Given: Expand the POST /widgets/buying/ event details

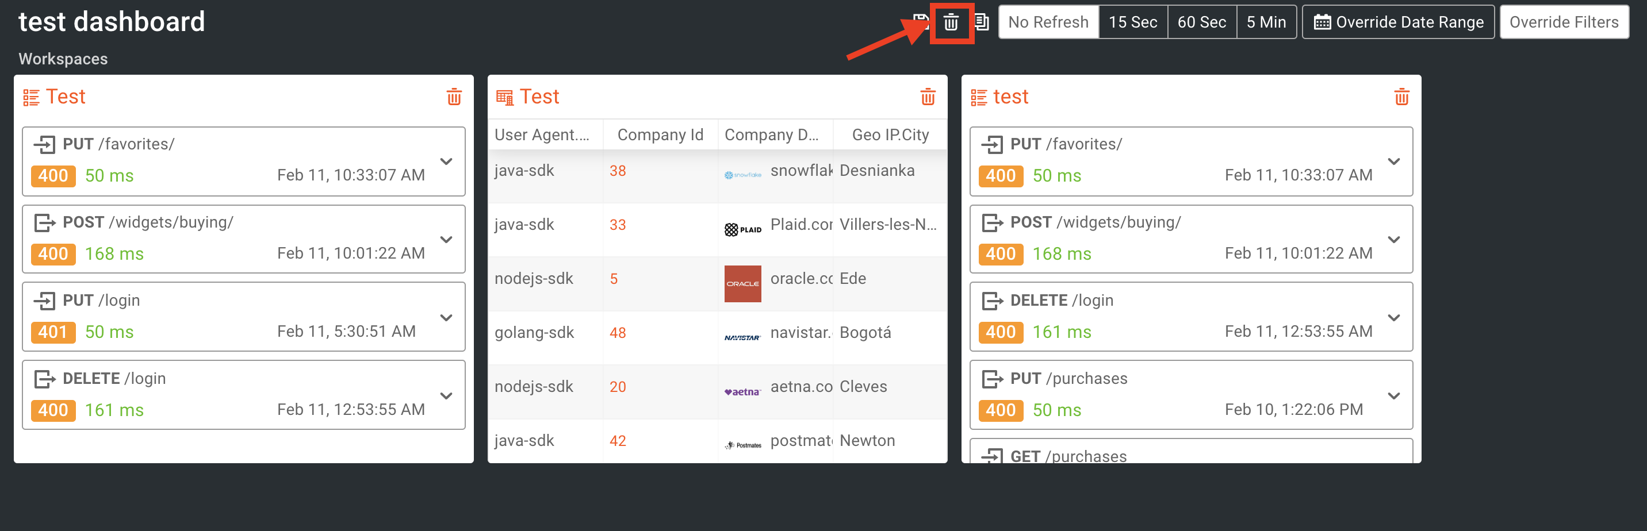Looking at the screenshot, I should (446, 240).
